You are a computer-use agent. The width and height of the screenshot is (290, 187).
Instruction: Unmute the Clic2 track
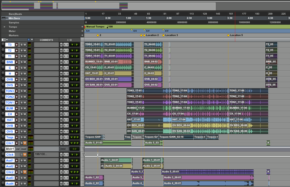click(x=25, y=172)
